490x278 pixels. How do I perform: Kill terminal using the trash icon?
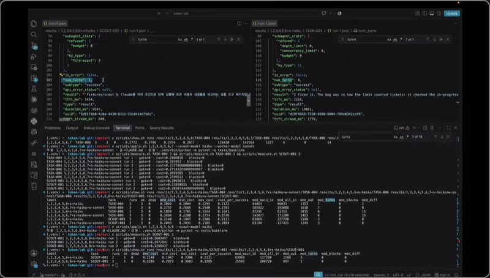432,128
